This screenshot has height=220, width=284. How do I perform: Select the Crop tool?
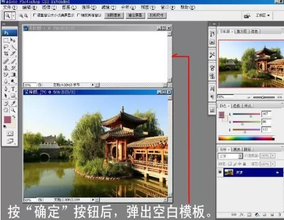(x=6, y=54)
